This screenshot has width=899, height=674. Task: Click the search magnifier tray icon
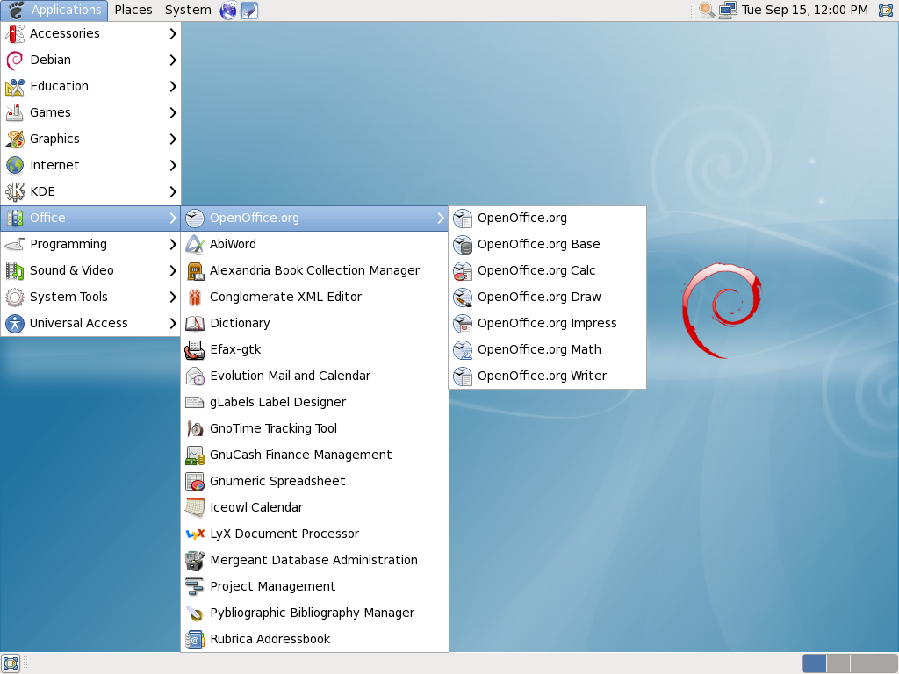click(707, 10)
